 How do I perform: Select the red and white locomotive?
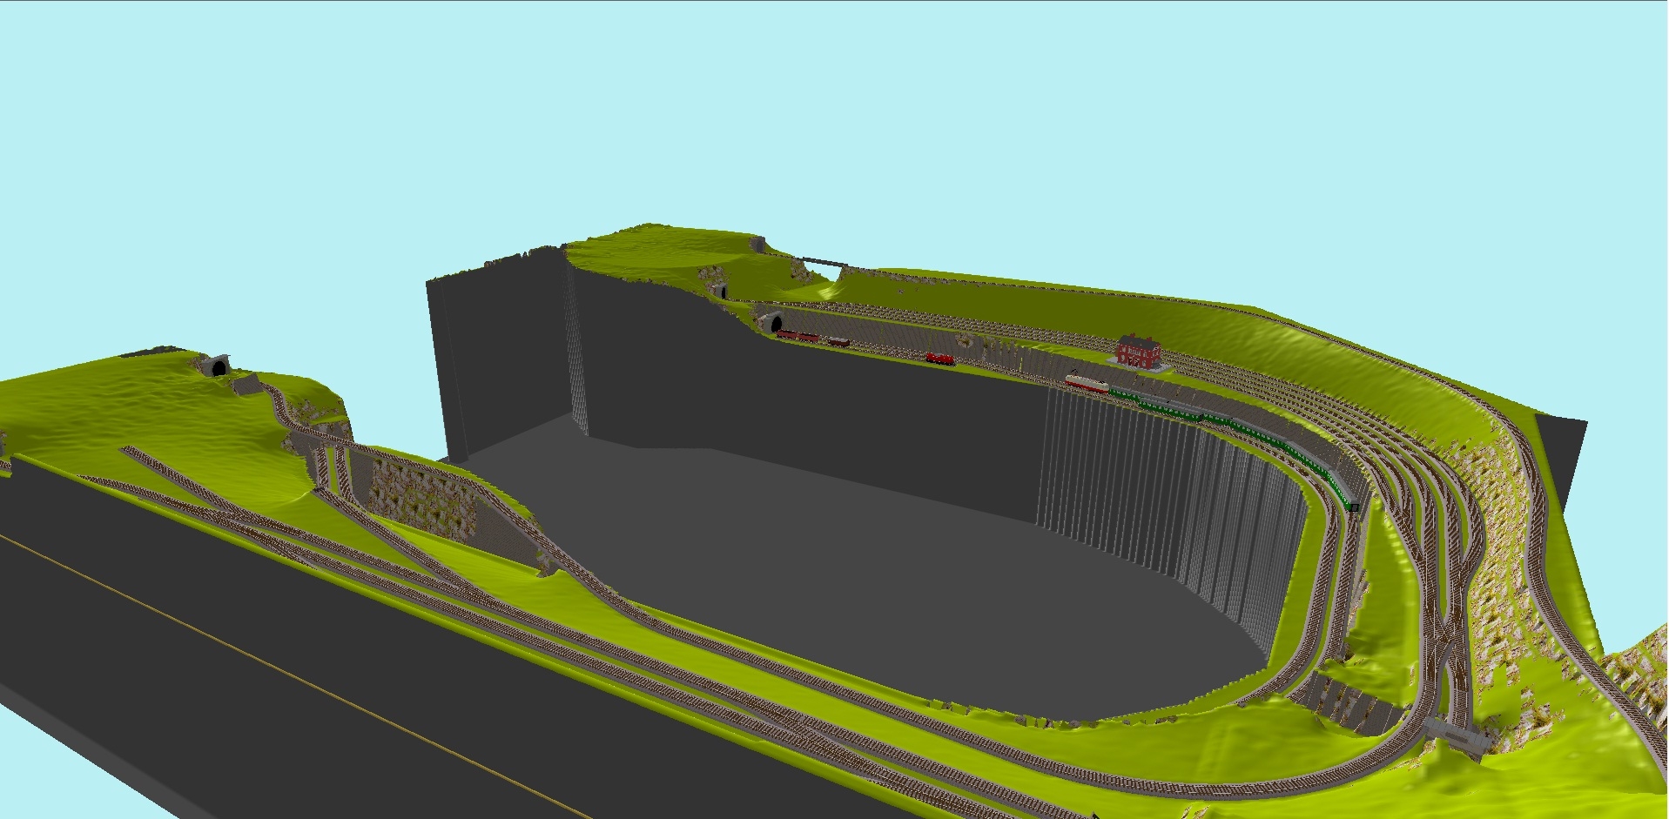tap(1087, 383)
